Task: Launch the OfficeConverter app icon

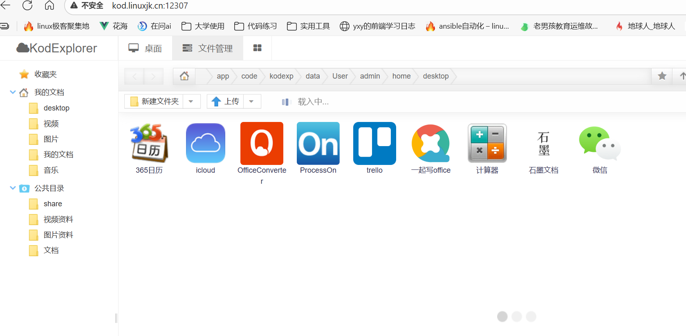Action: point(262,144)
